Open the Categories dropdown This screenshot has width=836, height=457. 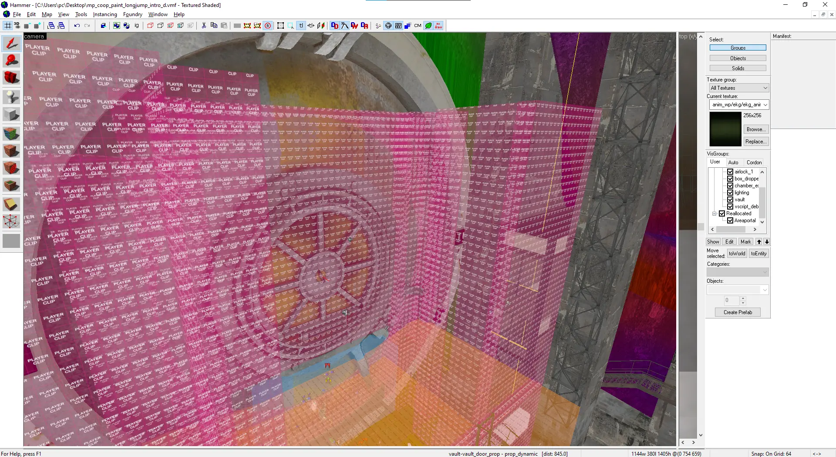(x=738, y=272)
